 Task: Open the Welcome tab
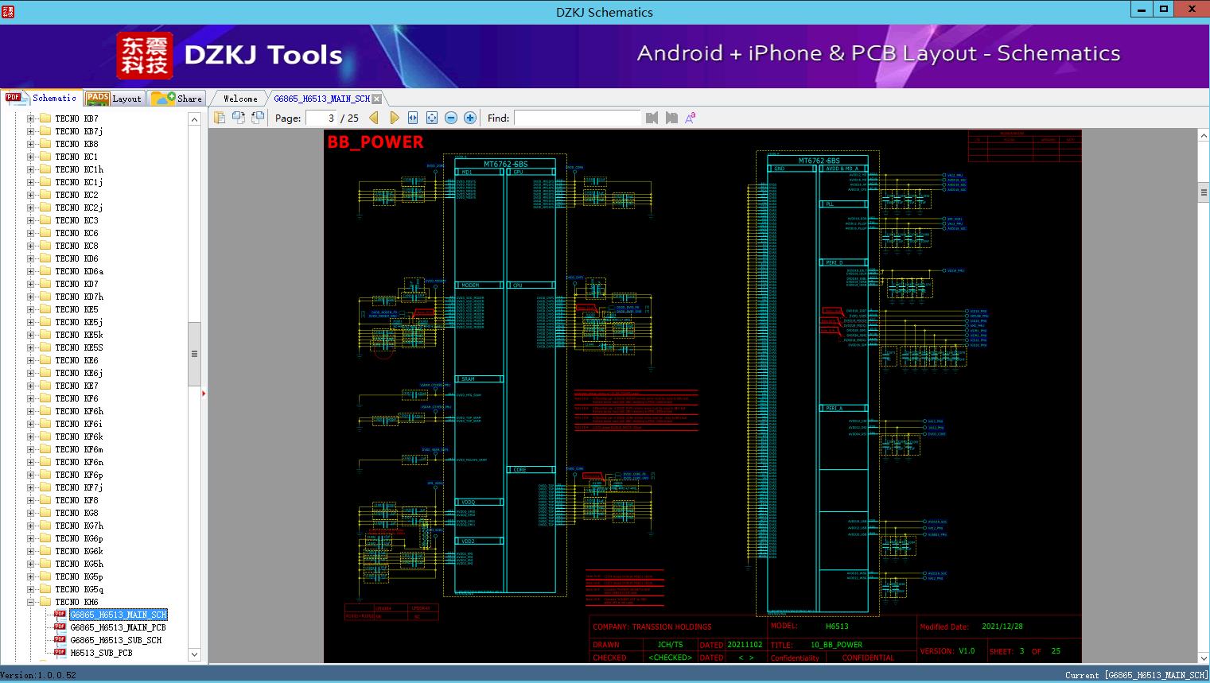pos(240,99)
